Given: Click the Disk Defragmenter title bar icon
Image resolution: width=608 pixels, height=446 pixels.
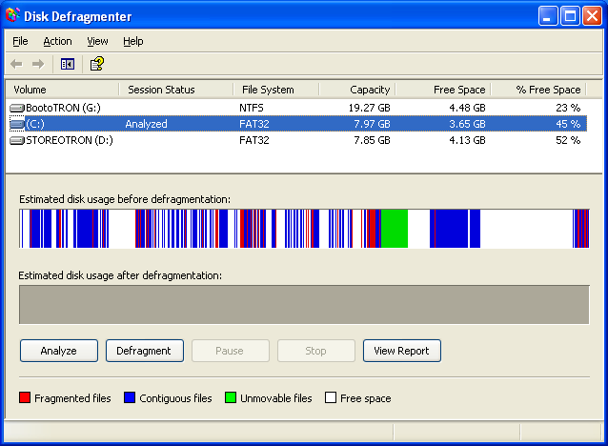Looking at the screenshot, I should click(11, 16).
